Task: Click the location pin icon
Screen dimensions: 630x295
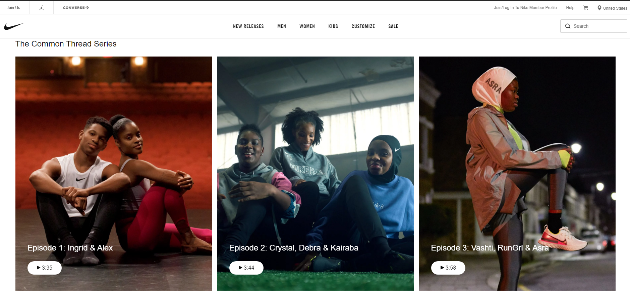Action: point(599,8)
